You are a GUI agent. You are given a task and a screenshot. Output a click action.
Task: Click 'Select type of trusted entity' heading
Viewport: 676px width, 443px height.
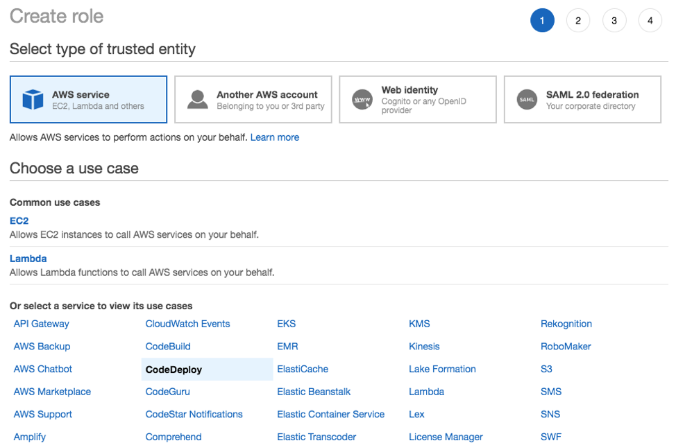(103, 49)
